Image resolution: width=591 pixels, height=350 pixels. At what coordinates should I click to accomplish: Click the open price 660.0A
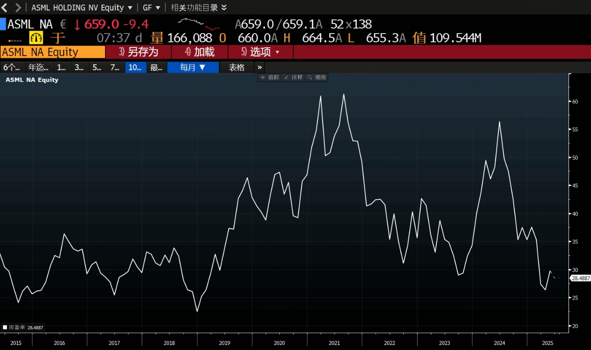click(258, 38)
